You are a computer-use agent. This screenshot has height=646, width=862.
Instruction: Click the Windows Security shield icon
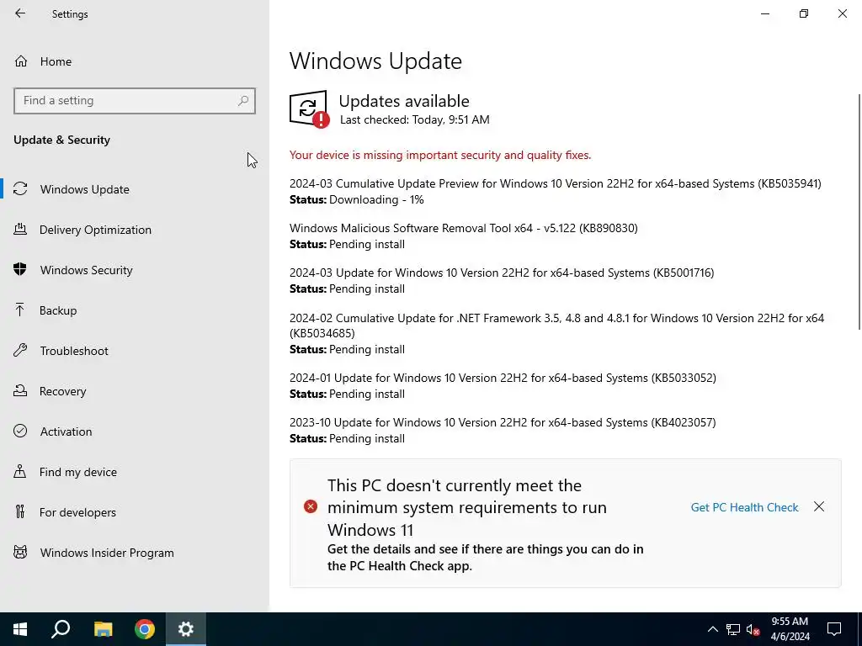pyautogui.click(x=20, y=270)
